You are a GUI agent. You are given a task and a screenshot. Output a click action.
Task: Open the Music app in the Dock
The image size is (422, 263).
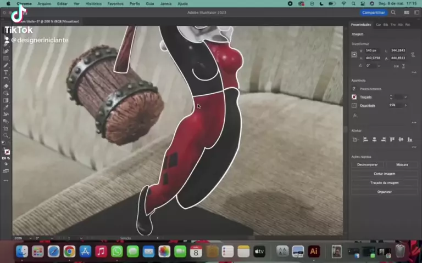tap(101, 251)
